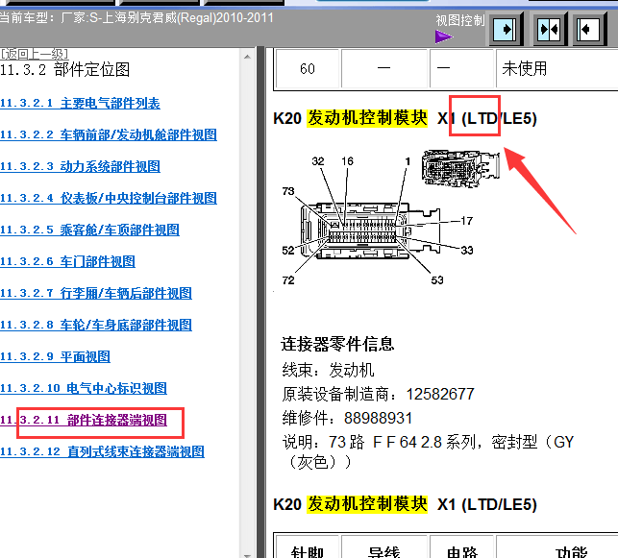Go back via 返回上一级 link
618x558 pixels.
click(x=35, y=53)
